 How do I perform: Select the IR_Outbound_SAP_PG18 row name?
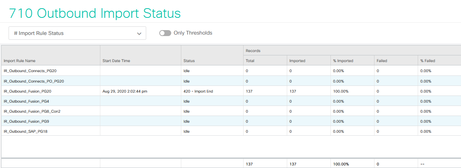pos(25,131)
